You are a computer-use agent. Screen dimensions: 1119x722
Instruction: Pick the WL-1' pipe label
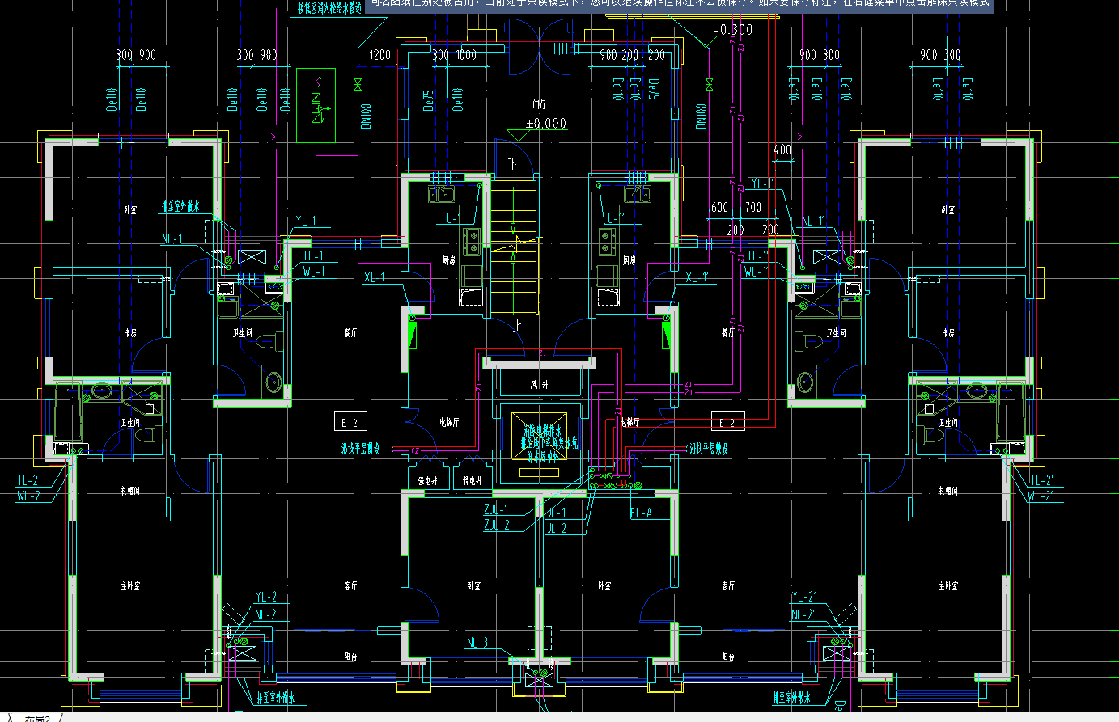757,272
